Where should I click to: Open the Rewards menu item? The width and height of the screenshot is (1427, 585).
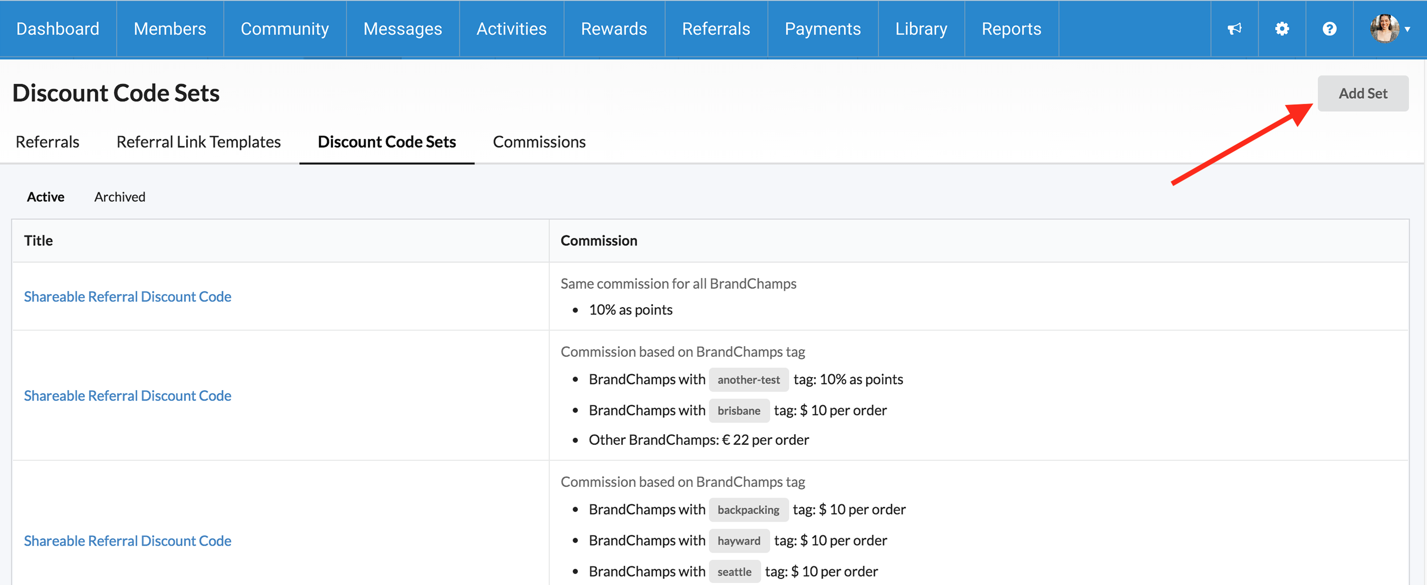coord(613,29)
